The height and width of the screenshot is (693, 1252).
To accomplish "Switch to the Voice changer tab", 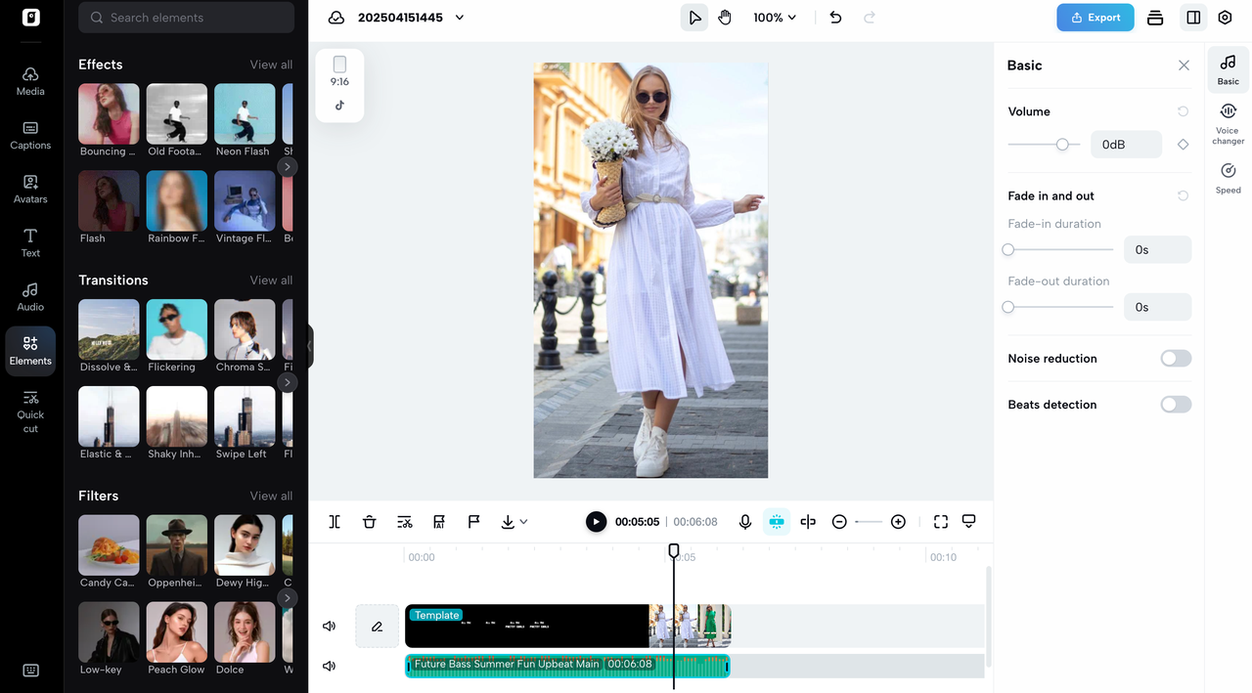I will click(1229, 124).
